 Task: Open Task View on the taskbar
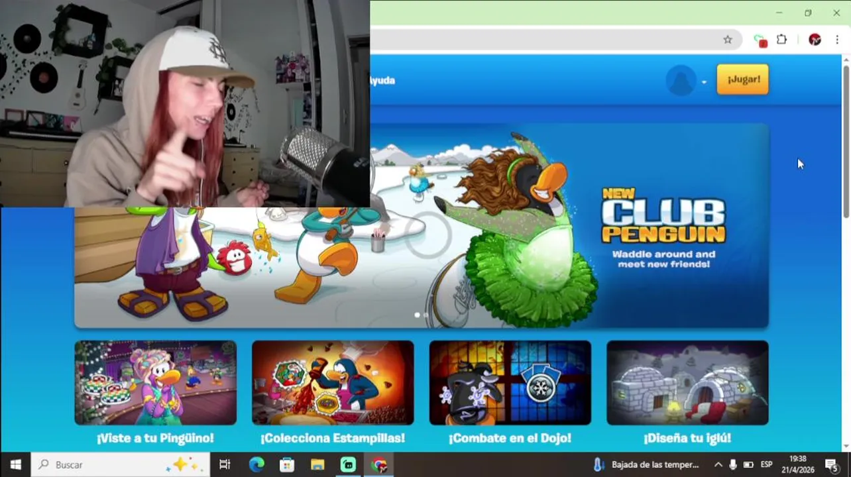tap(225, 464)
